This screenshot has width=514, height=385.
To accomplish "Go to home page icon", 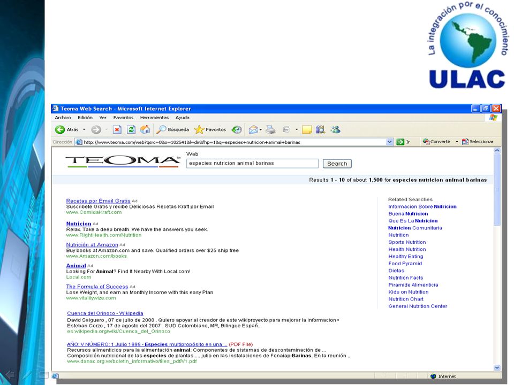I will tap(145, 129).
